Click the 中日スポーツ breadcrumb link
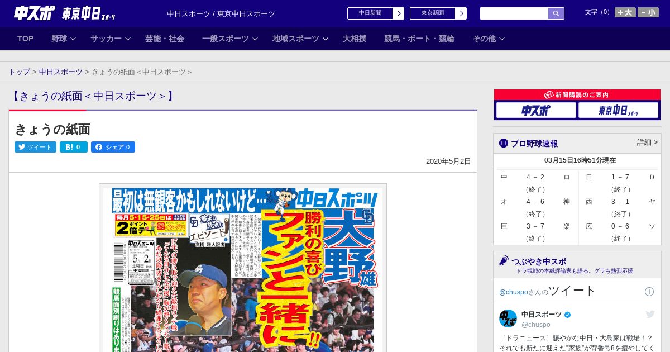This screenshot has width=670, height=352. [61, 72]
